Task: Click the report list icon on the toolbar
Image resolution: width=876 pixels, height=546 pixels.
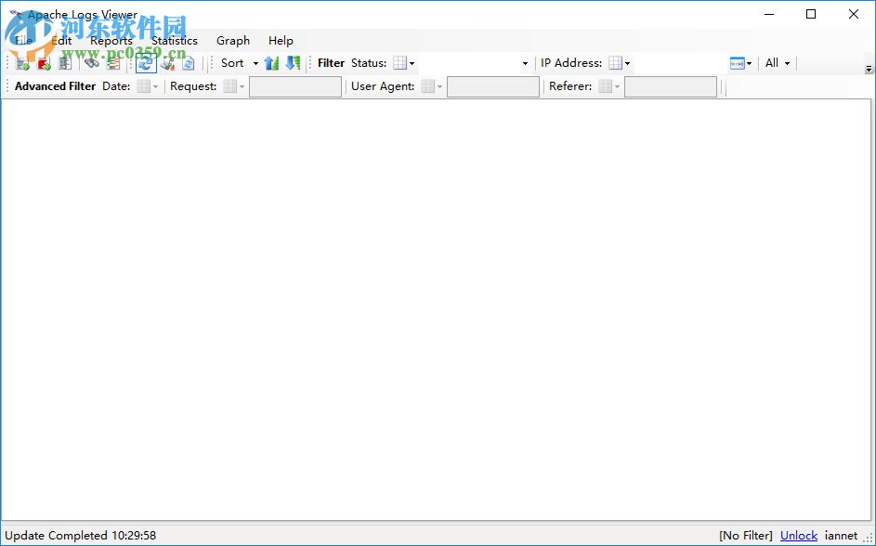Action: tap(113, 63)
